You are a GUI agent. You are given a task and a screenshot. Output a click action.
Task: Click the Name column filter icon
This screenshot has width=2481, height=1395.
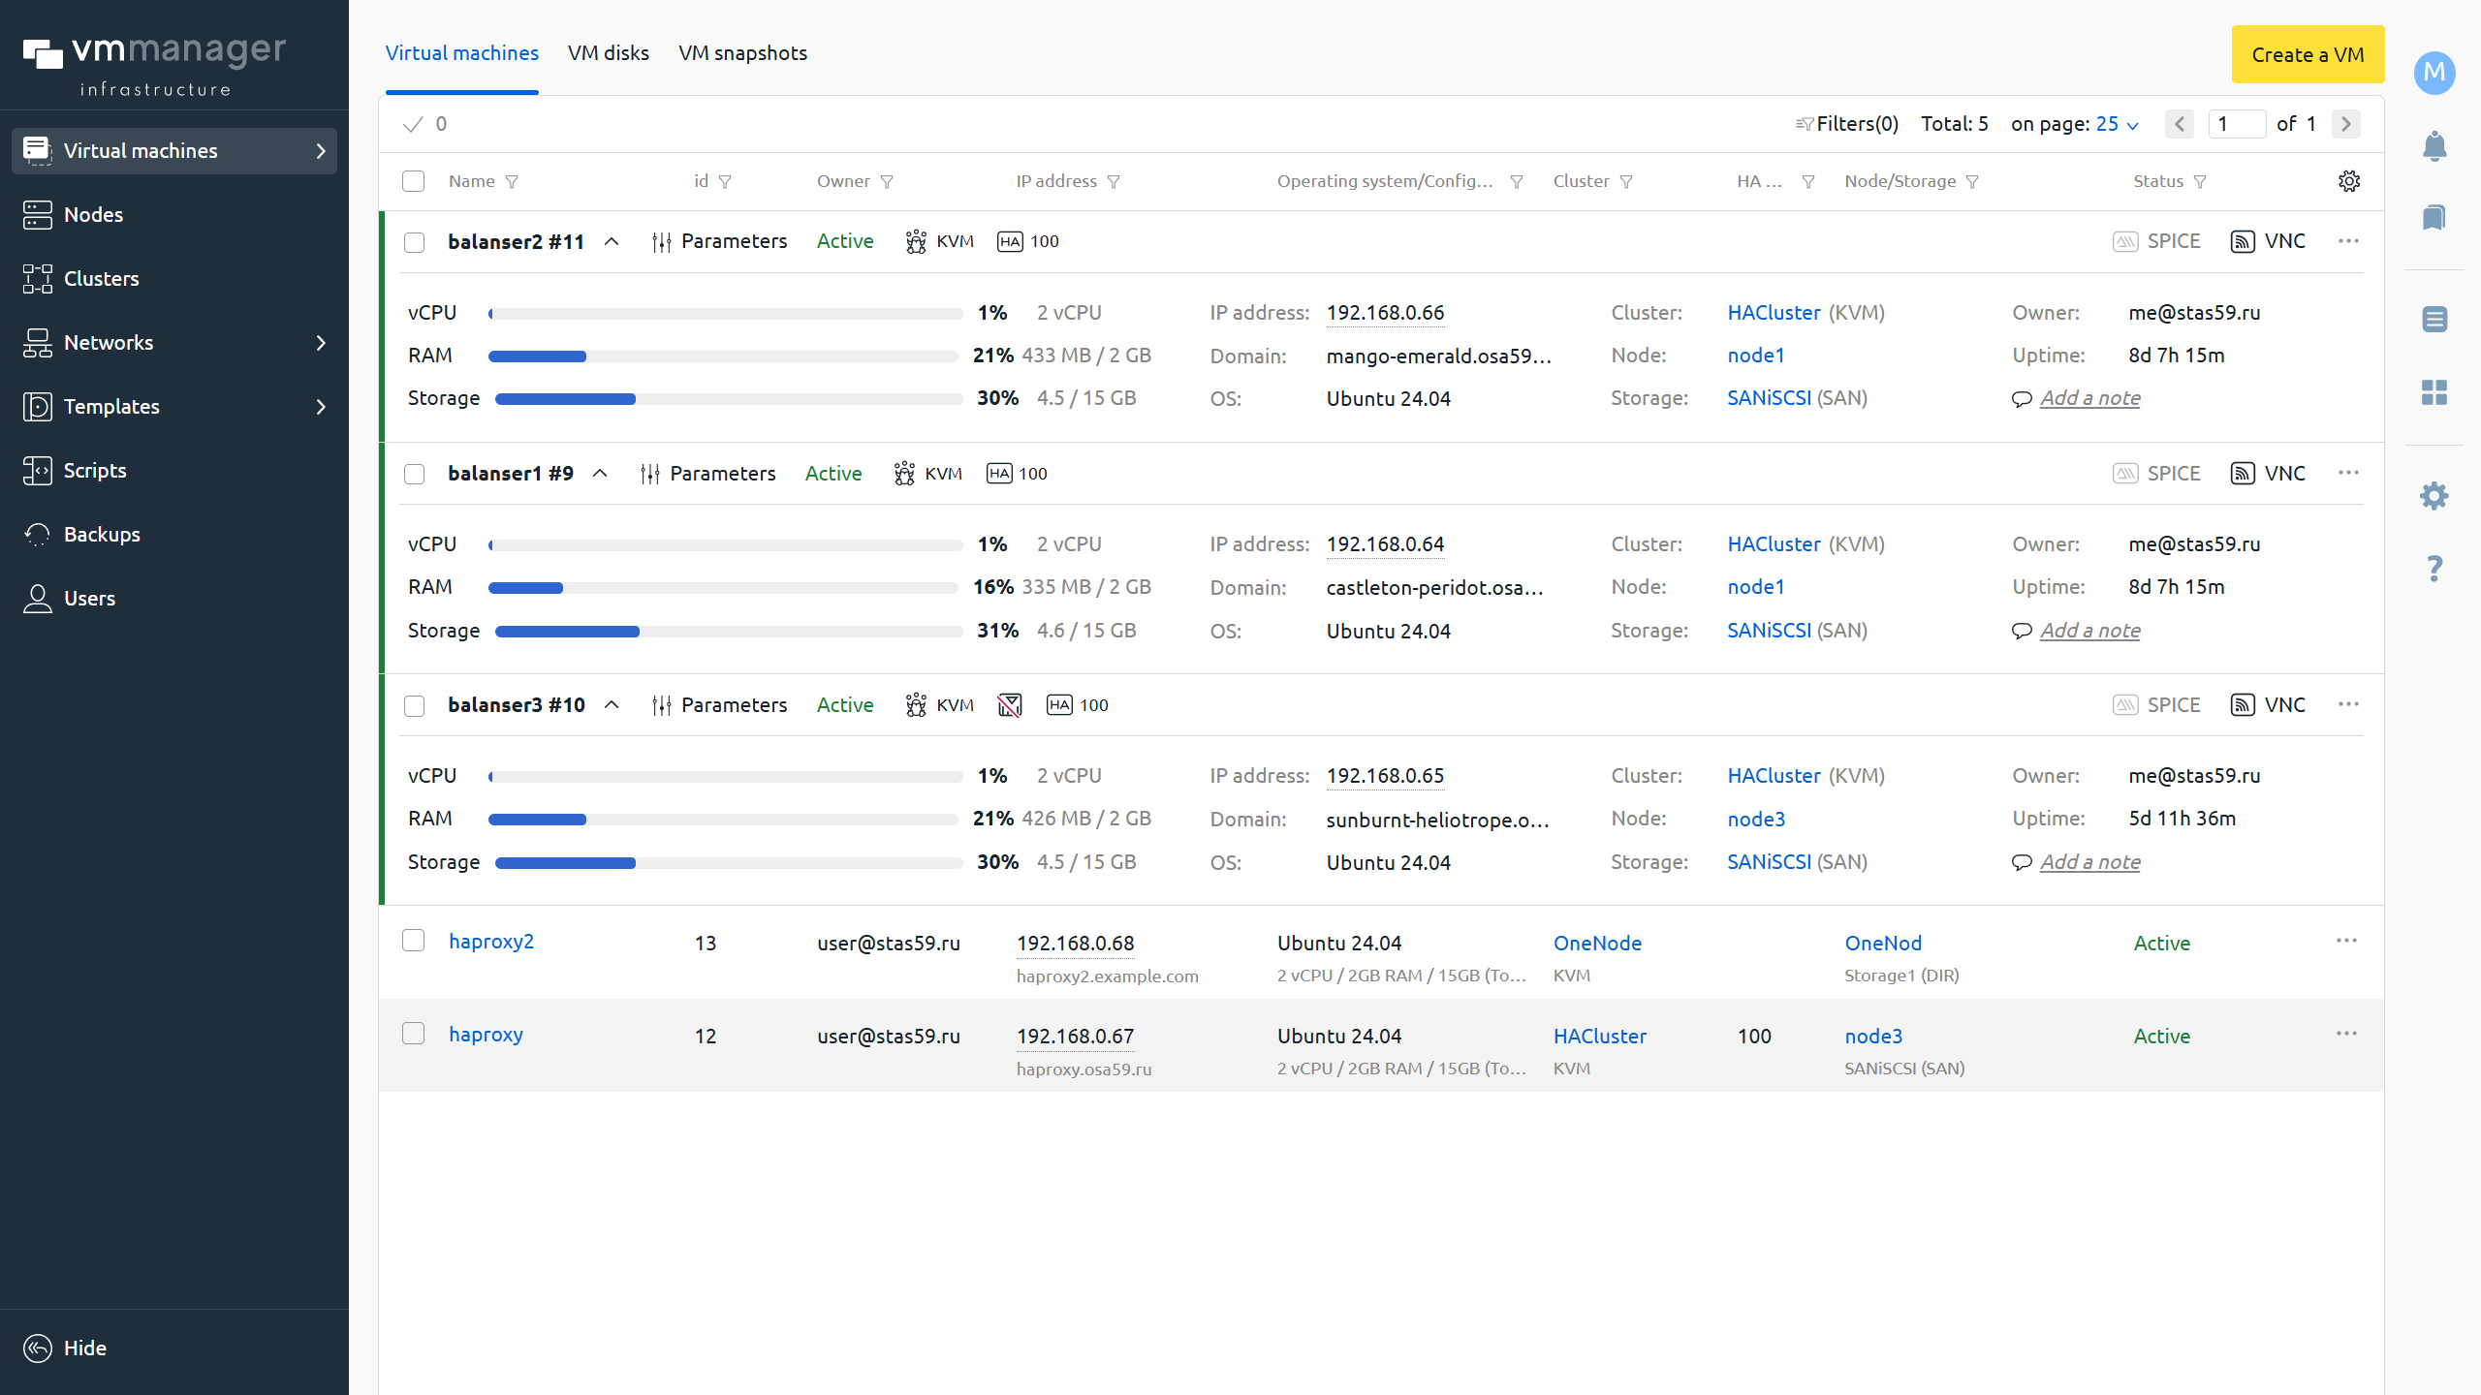[512, 182]
